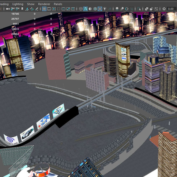Image resolution: width=177 pixels, height=177 pixels.
Task: Open the Show menu
Action: pyautogui.click(x=31, y=4)
